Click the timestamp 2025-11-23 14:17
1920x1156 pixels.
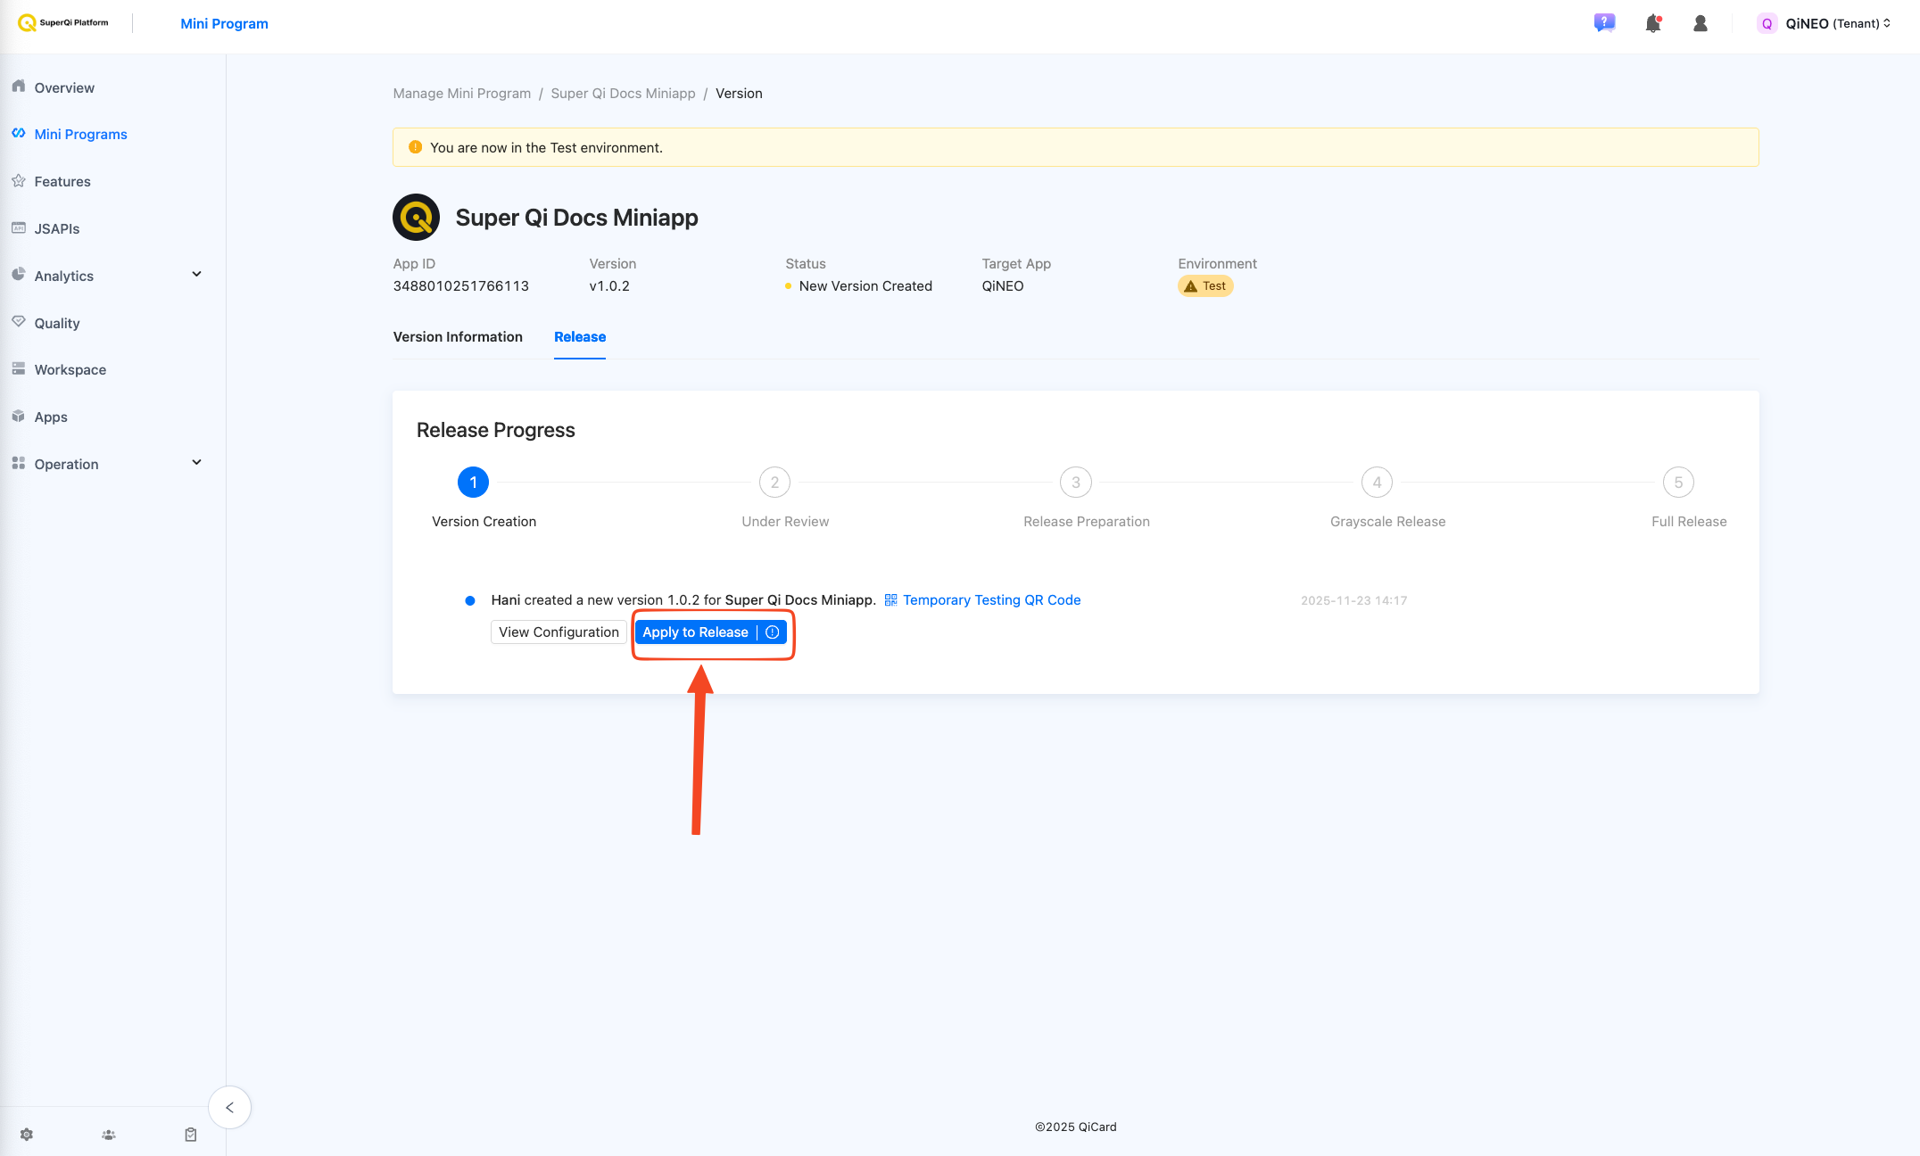pyautogui.click(x=1353, y=600)
